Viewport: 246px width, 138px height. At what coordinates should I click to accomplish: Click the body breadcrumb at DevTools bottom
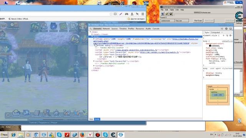(97, 119)
